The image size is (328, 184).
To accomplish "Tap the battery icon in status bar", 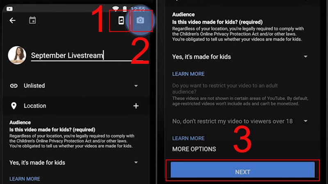I will 125,8.
